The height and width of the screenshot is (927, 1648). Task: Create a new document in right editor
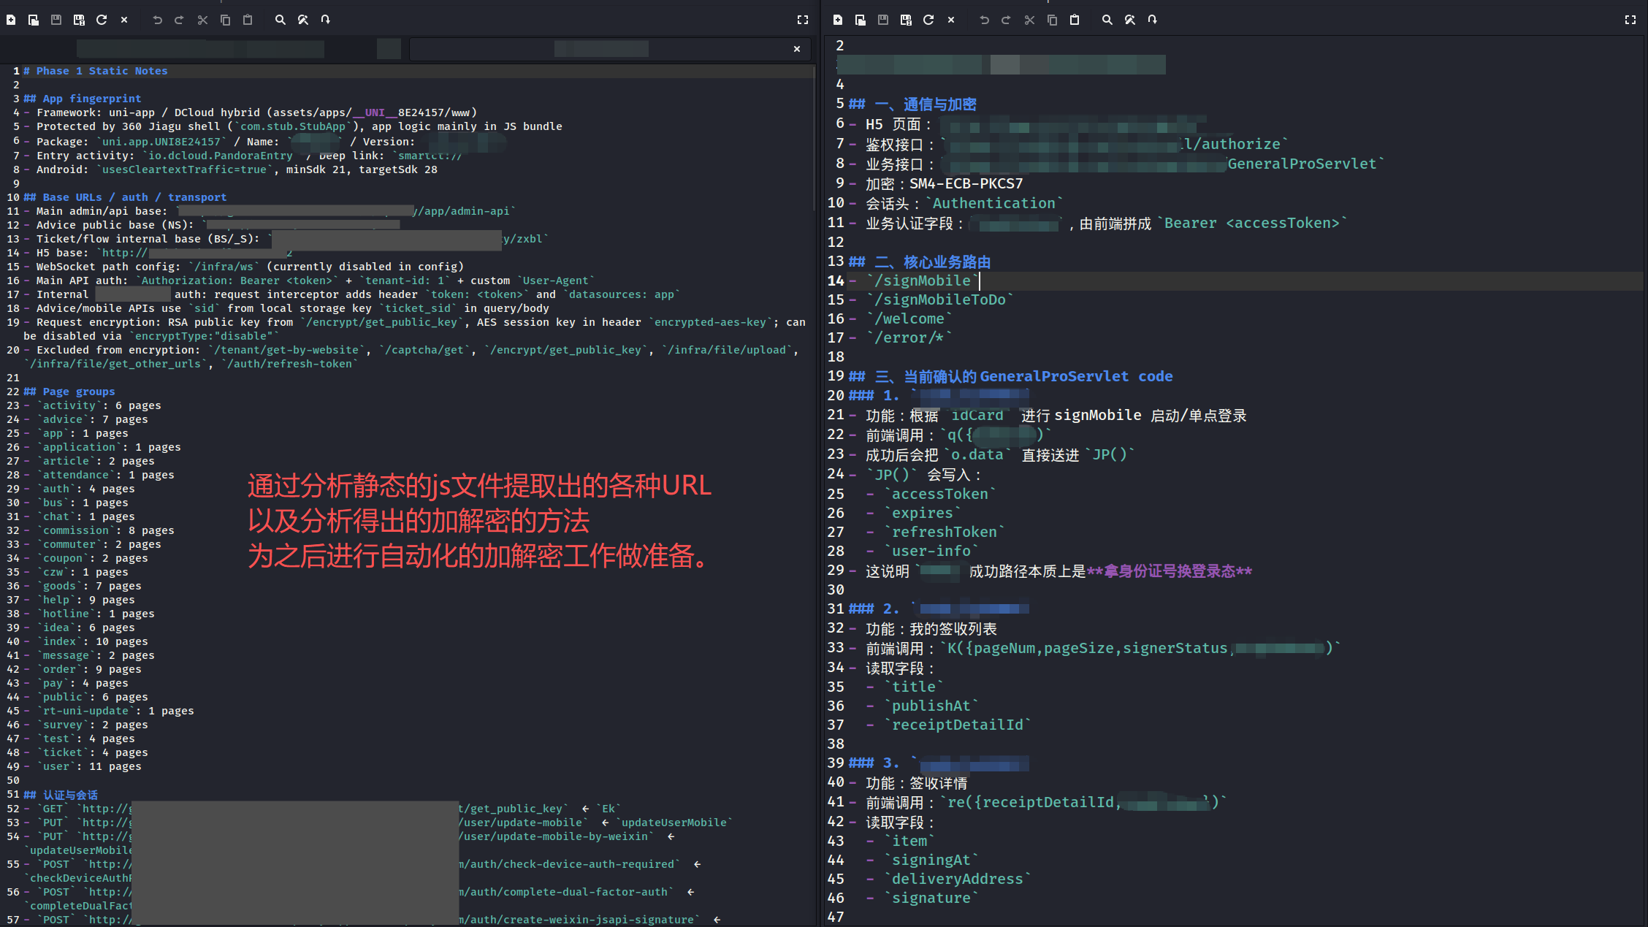click(838, 20)
